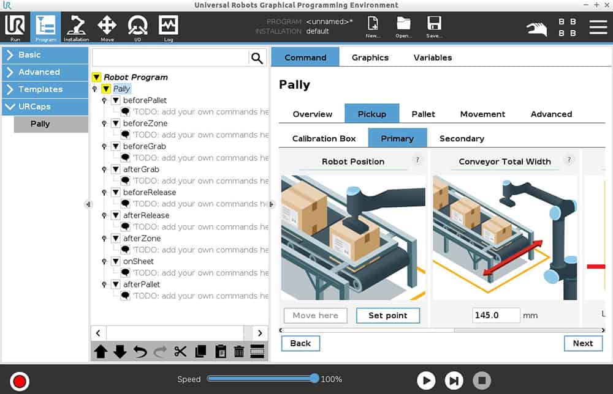613x394 pixels.
Task: Click the redo arrow icon
Action: pos(160,351)
